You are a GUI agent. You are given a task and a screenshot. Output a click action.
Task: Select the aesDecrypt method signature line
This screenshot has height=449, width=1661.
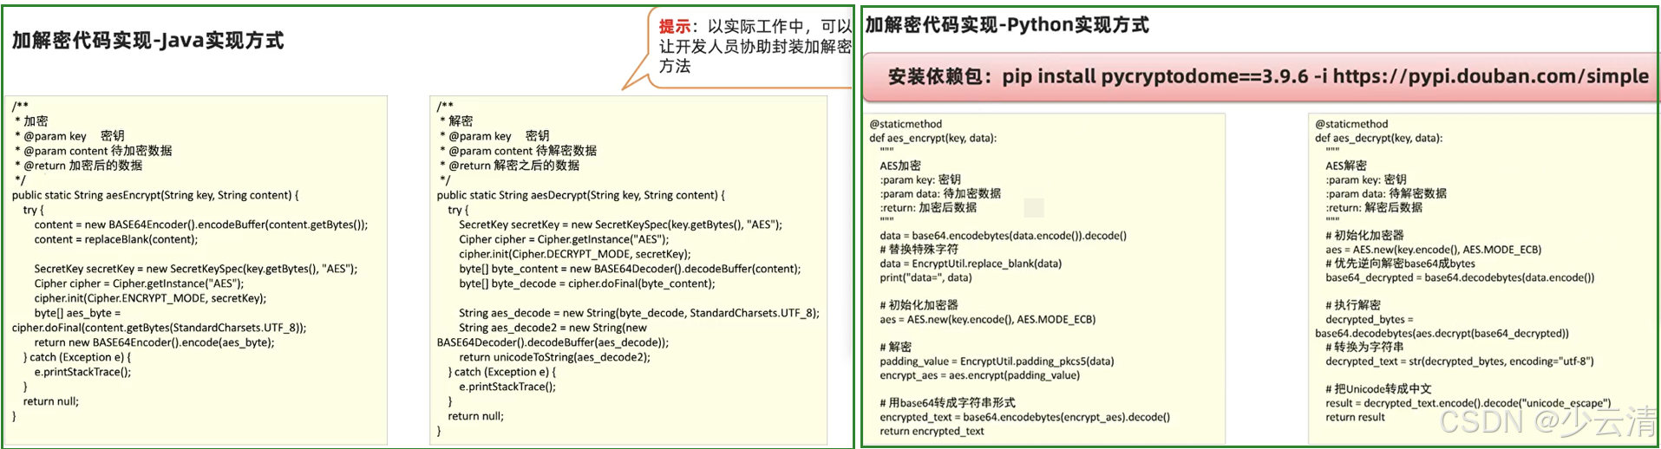click(x=581, y=195)
